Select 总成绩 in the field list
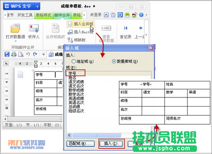The image size is (212, 154). click(x=74, y=107)
